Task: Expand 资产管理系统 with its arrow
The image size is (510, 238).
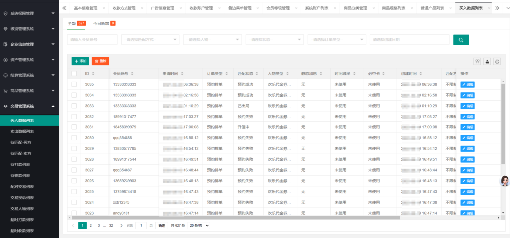Action: coord(53,60)
